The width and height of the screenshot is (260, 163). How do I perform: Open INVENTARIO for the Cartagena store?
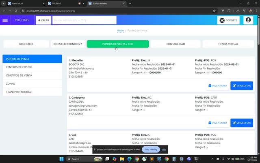tap(218, 123)
